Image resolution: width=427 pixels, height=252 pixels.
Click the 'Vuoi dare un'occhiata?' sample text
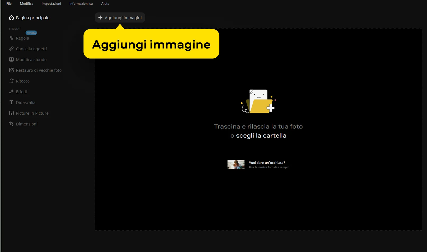267,163
